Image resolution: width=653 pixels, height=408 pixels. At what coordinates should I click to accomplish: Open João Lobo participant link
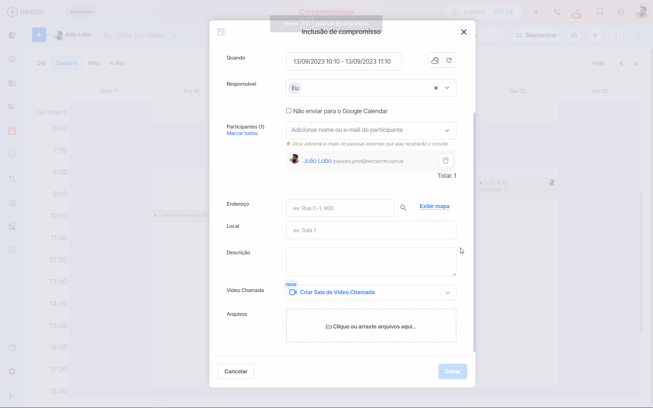317,161
